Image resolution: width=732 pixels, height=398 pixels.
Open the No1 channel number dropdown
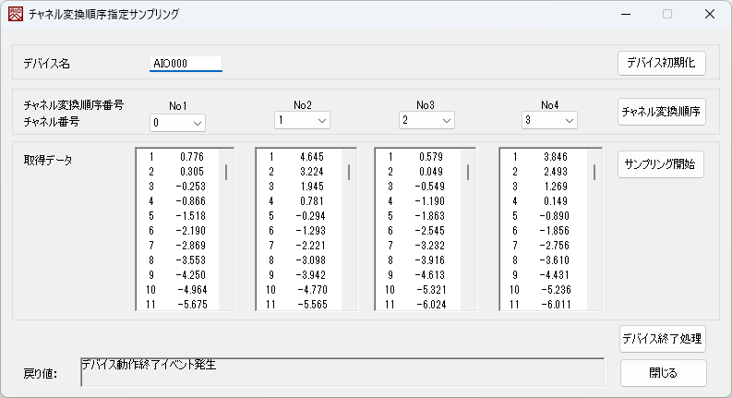tap(177, 123)
